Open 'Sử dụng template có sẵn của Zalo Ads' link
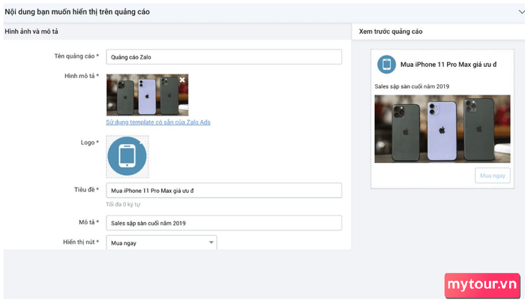Image resolution: width=525 pixels, height=304 pixels. pyautogui.click(x=158, y=122)
